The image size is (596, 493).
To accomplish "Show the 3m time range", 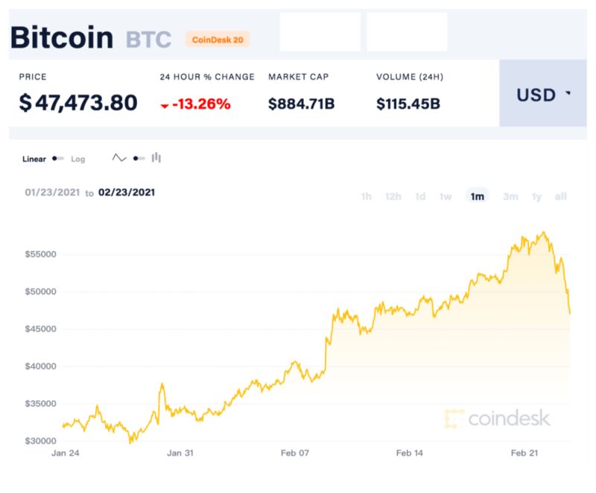I will (x=510, y=196).
